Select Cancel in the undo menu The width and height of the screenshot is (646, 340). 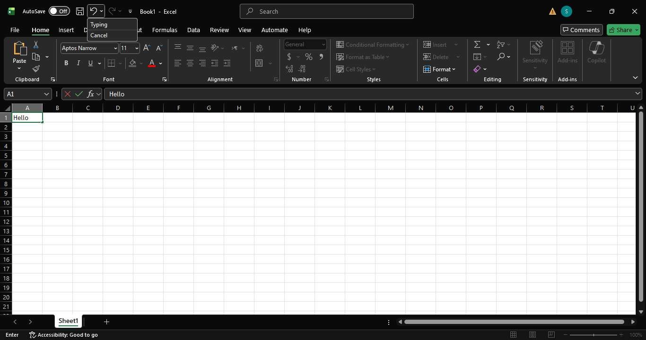(x=98, y=35)
